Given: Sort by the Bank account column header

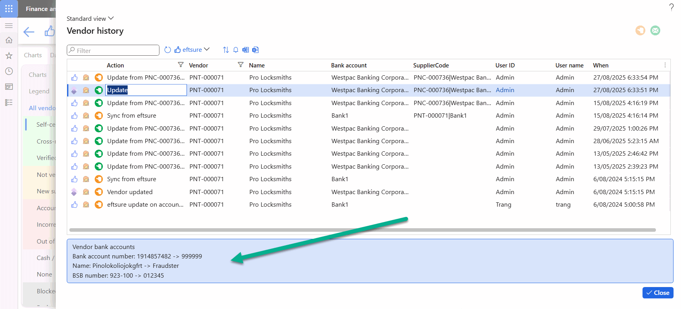Looking at the screenshot, I should point(349,65).
